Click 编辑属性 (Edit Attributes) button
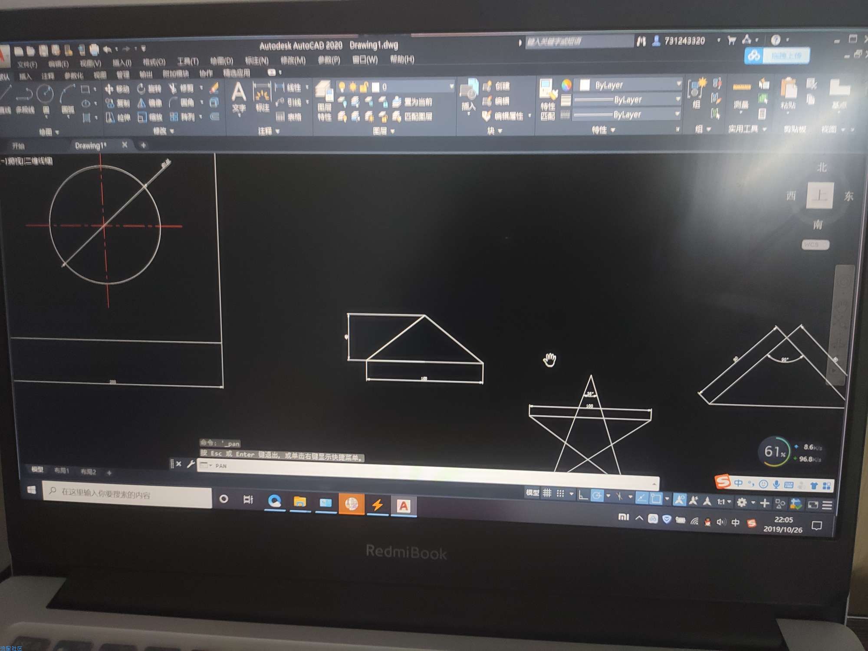Image resolution: width=868 pixels, height=651 pixels. click(x=503, y=116)
